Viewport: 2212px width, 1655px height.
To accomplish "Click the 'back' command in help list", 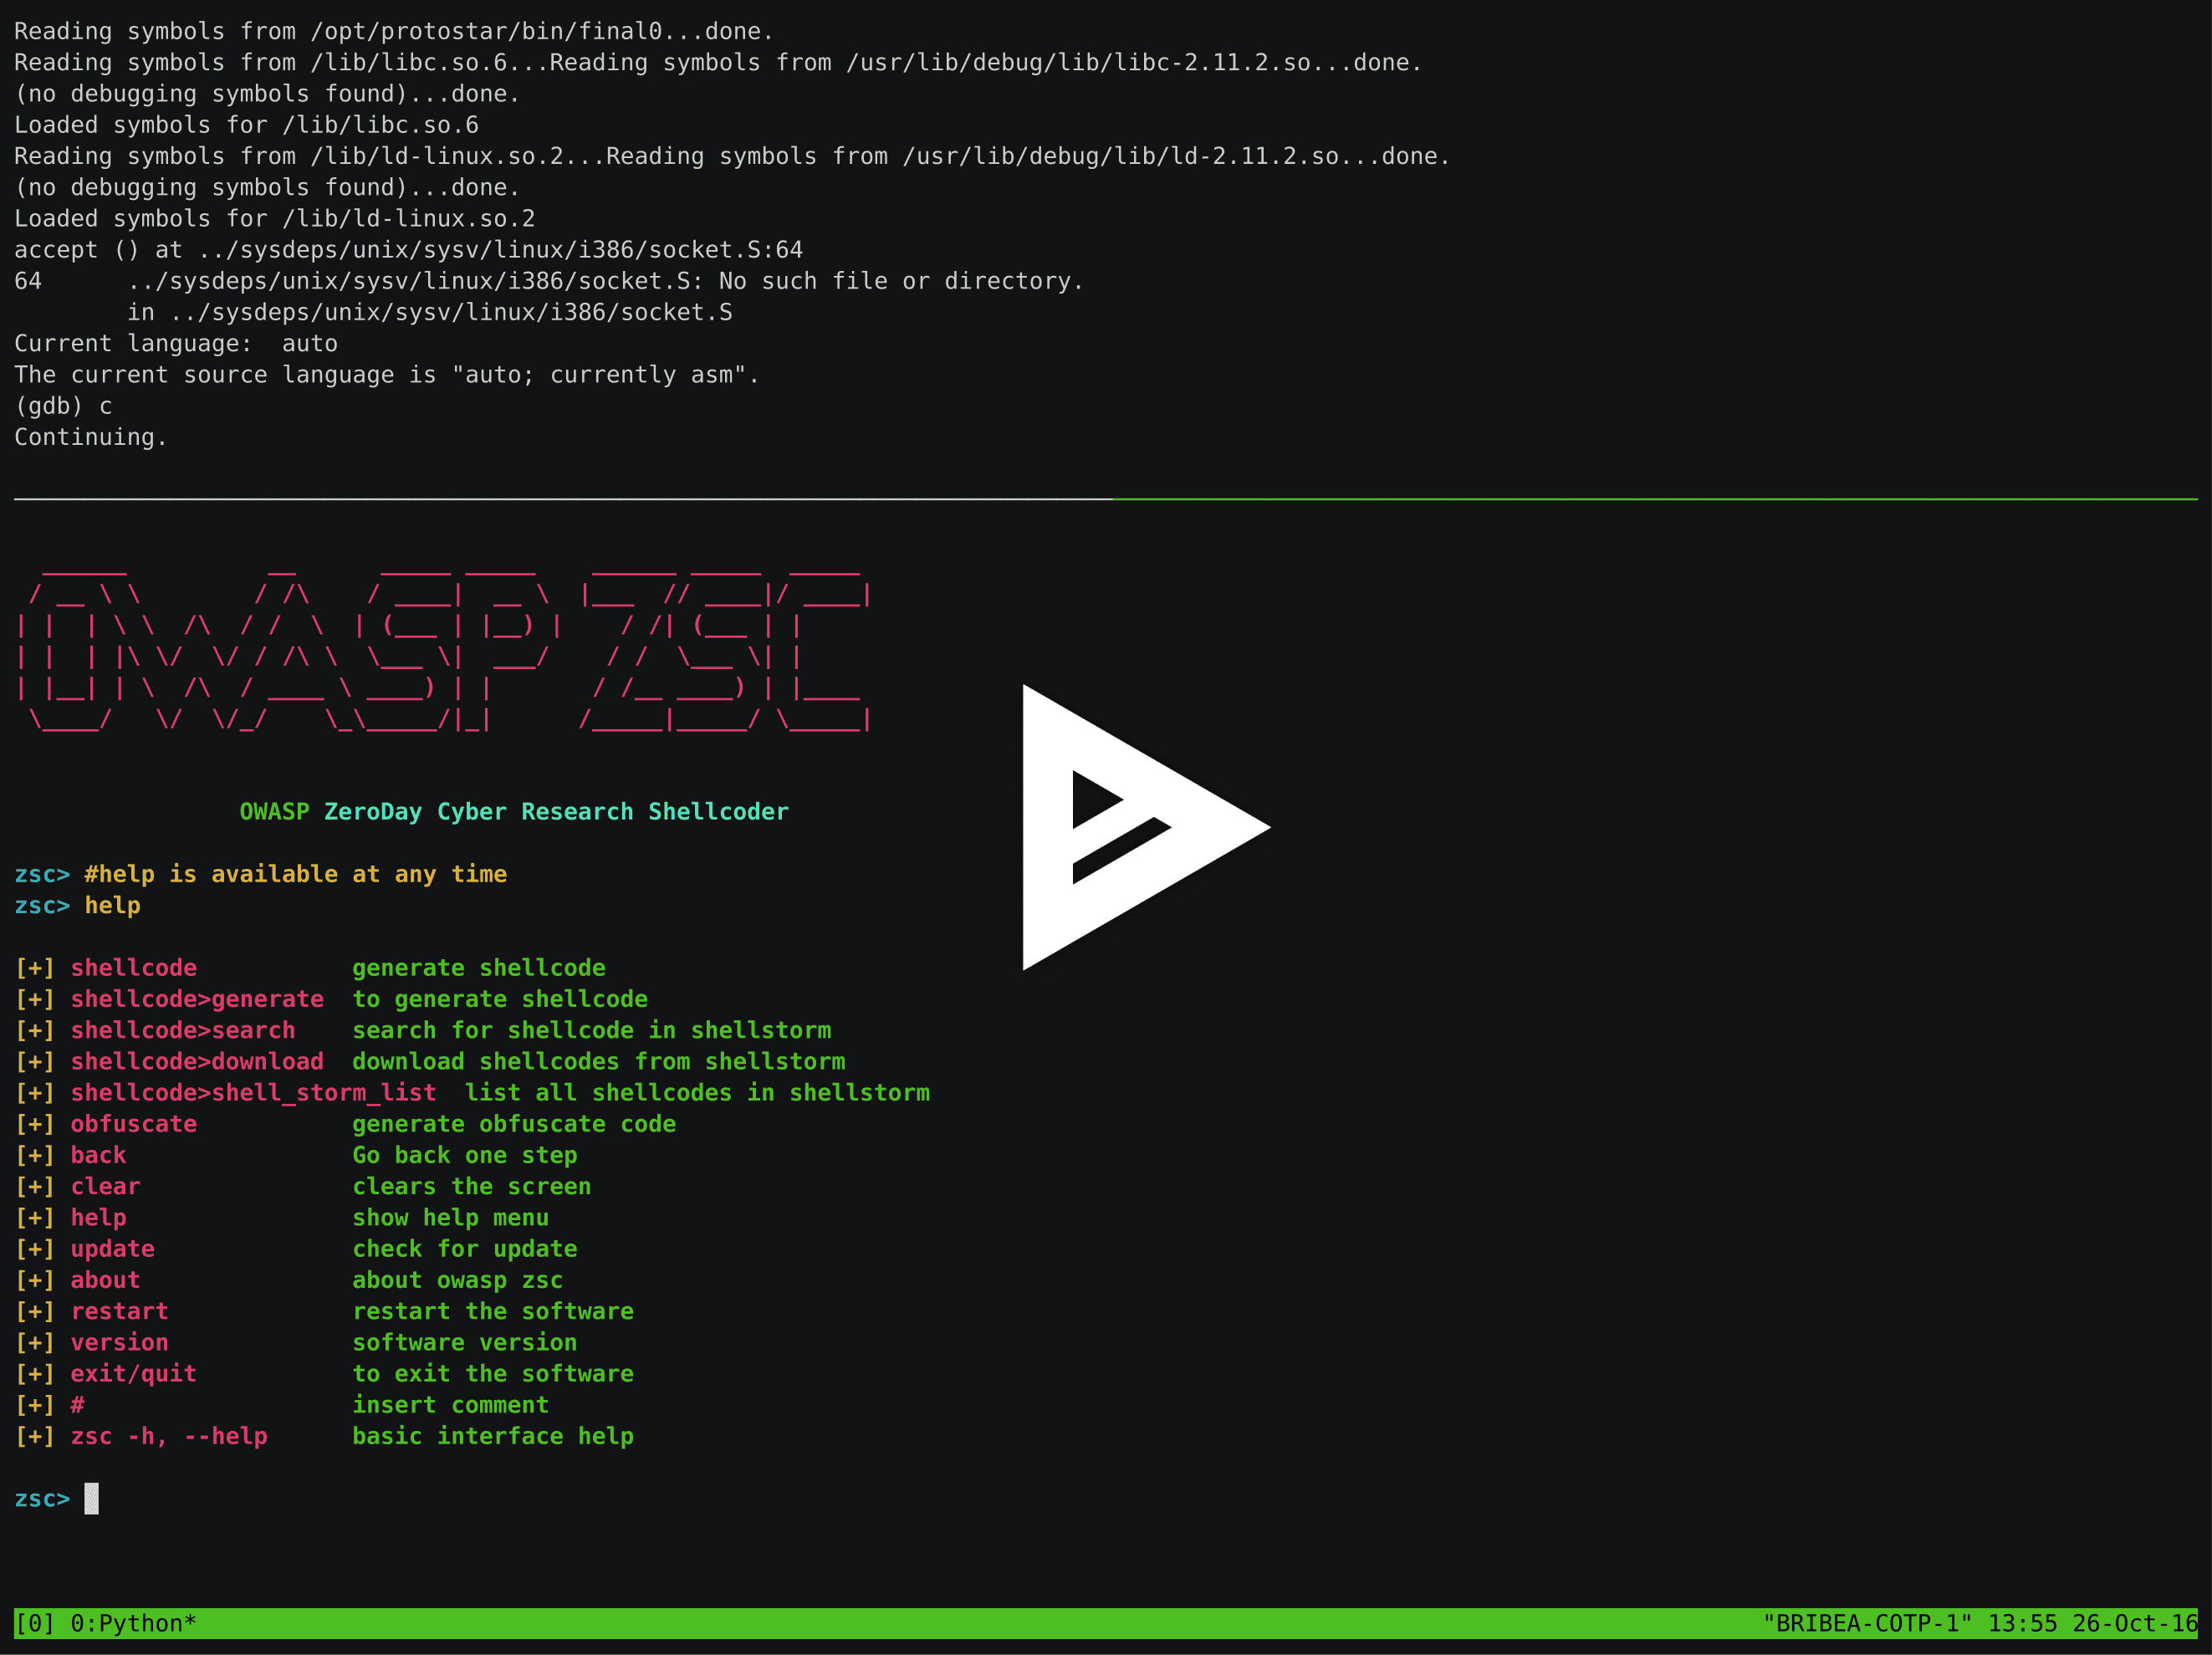I will (x=98, y=1155).
